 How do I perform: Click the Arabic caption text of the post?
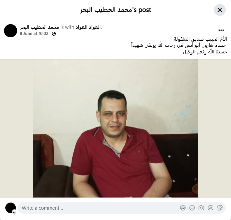point(179,45)
